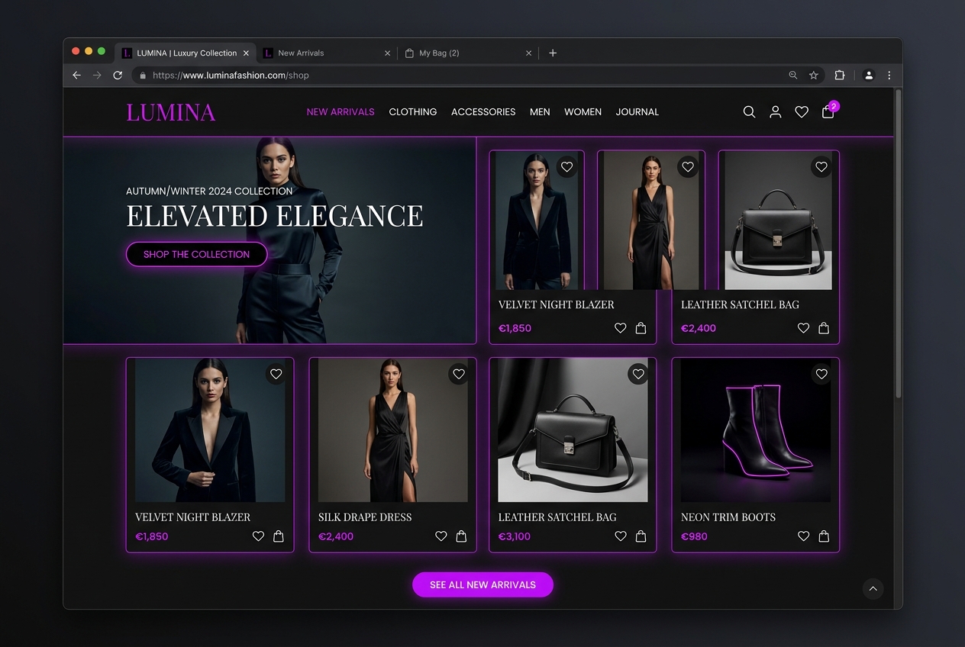Toggle the heart on the Silk Drape Dress card photo
The width and height of the screenshot is (965, 647).
[x=459, y=374]
